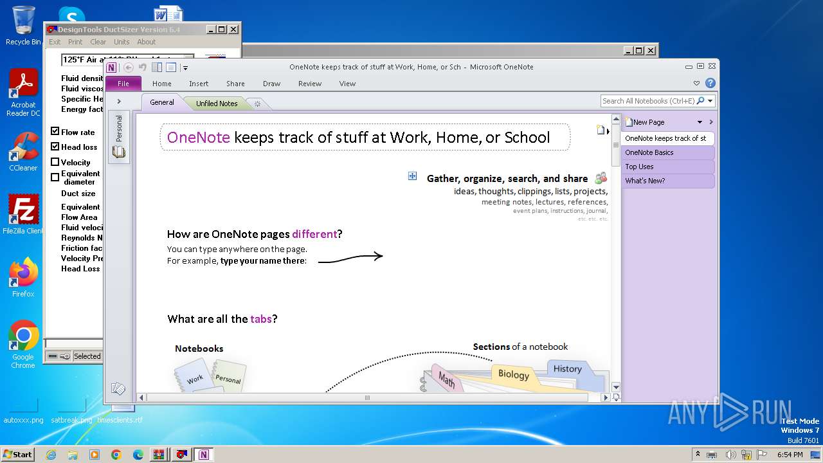The image size is (823, 463).
Task: Click the search magnifier icon
Action: [x=701, y=101]
